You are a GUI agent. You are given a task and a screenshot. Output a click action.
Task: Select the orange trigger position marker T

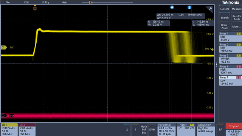coord(35,8)
